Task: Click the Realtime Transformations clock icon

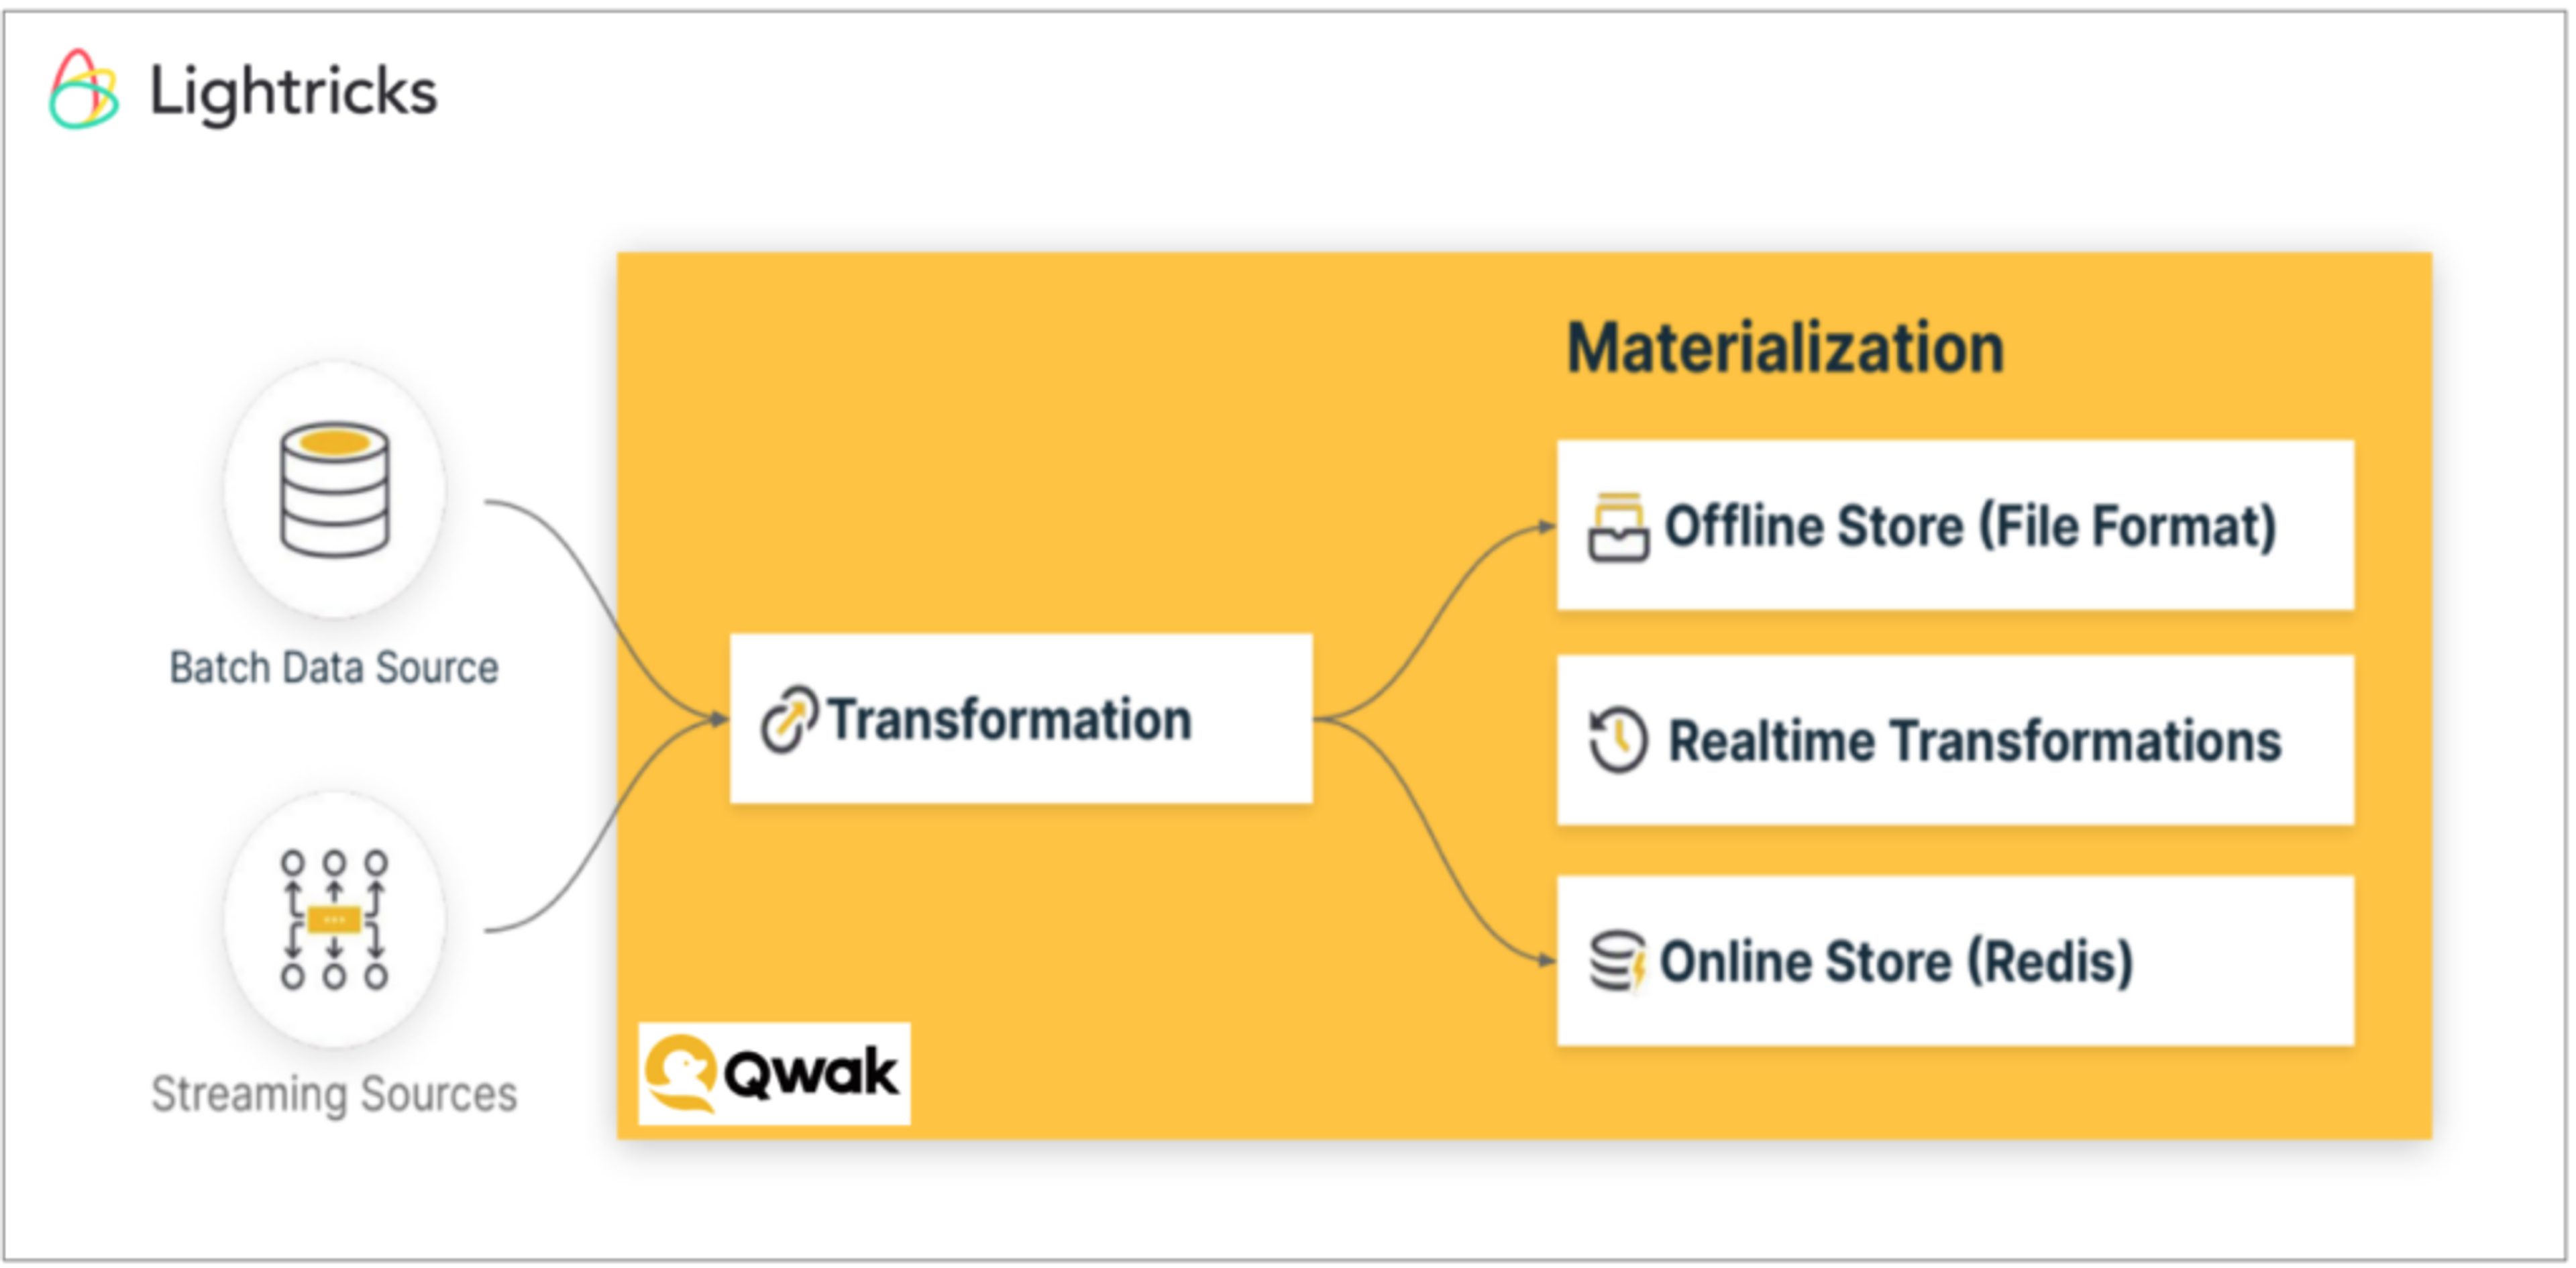Action: pyautogui.click(x=1617, y=741)
